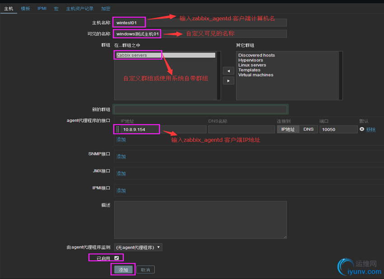
Task: Select Zabbix servers in the group list
Action: 165,55
